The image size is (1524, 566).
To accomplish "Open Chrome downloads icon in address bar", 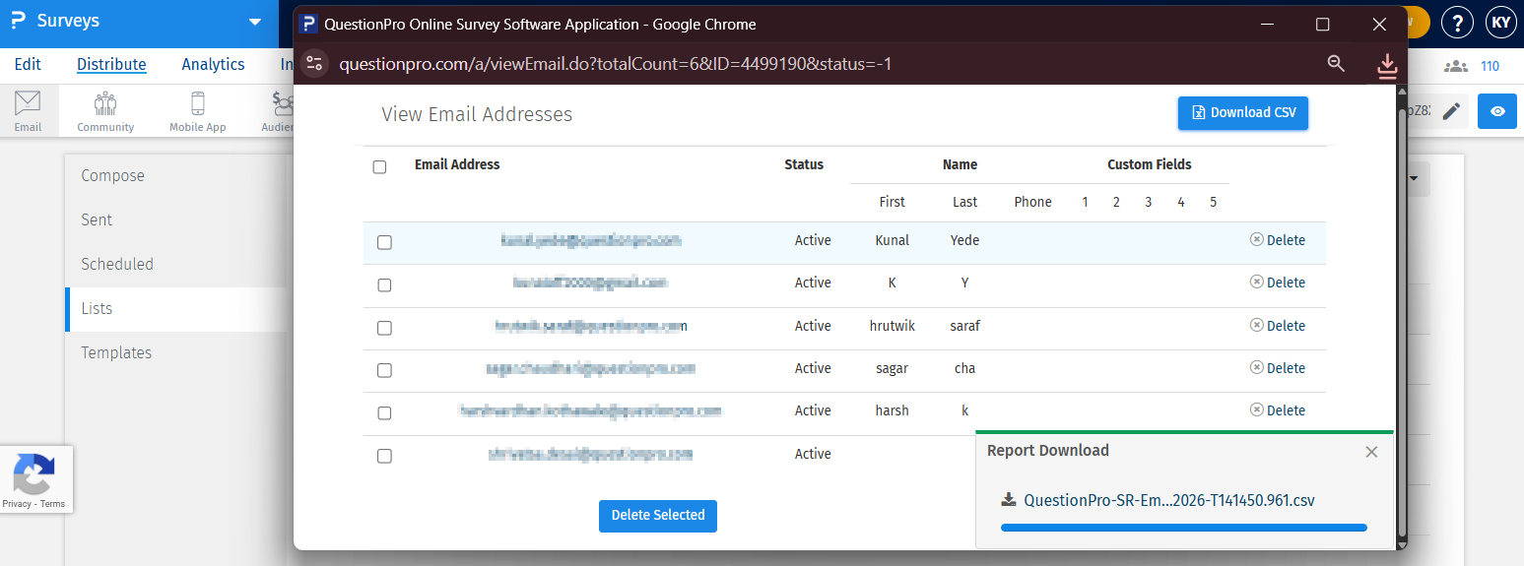I will click(1387, 65).
